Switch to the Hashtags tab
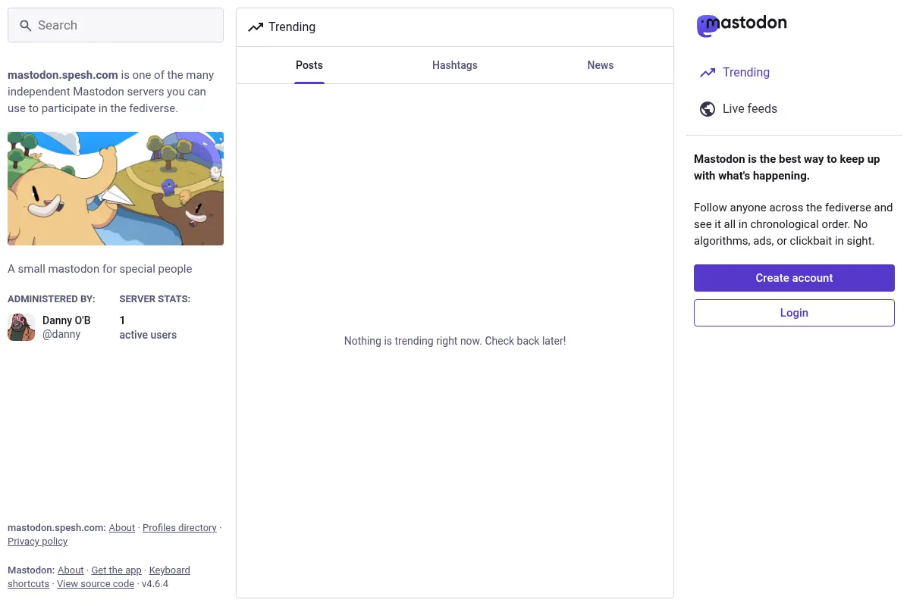This screenshot has width=910, height=606. point(455,65)
